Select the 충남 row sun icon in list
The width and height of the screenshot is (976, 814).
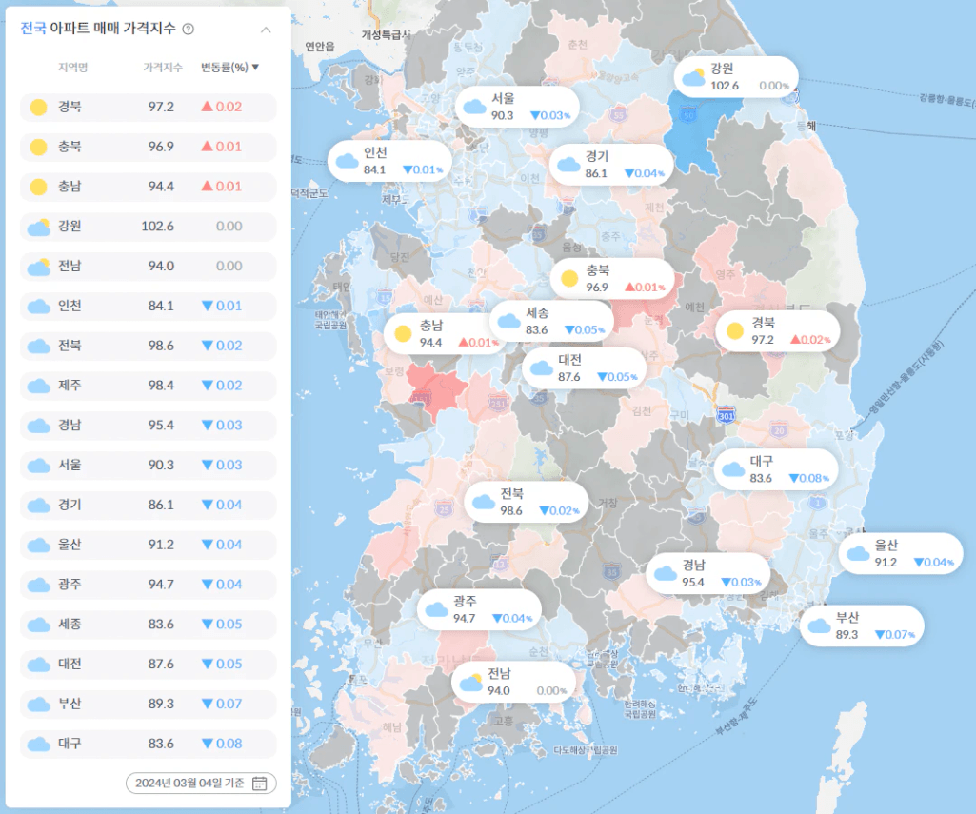pyautogui.click(x=39, y=187)
